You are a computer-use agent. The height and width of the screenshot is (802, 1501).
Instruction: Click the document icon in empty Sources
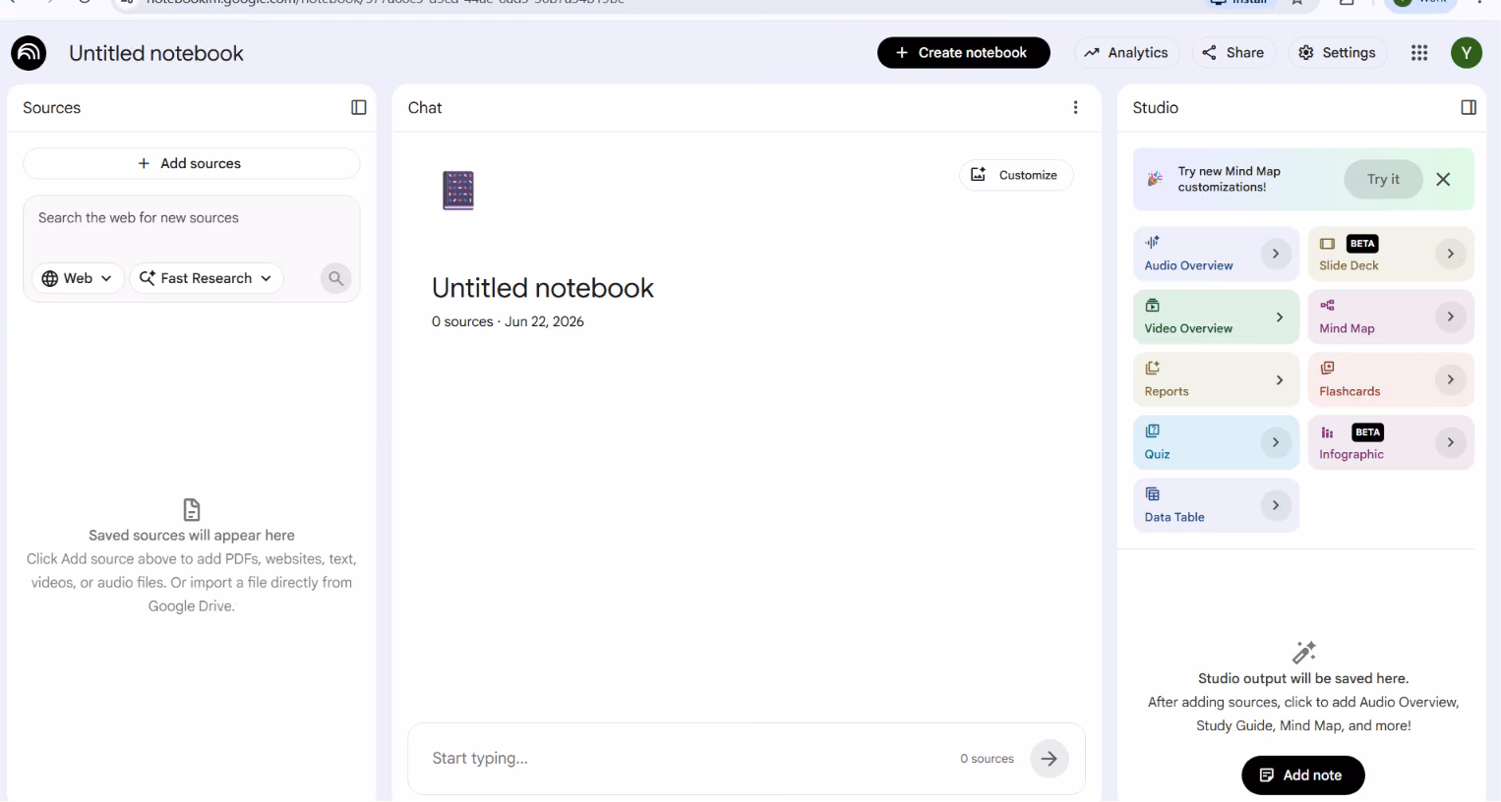pyautogui.click(x=192, y=509)
